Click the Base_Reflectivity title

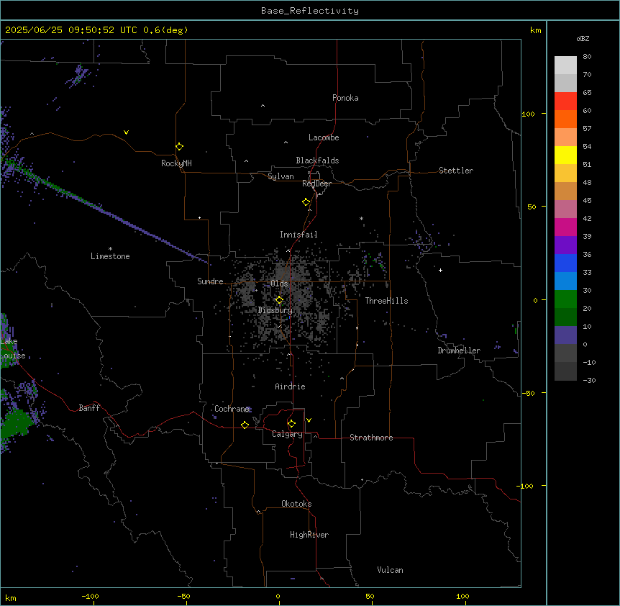310,11
